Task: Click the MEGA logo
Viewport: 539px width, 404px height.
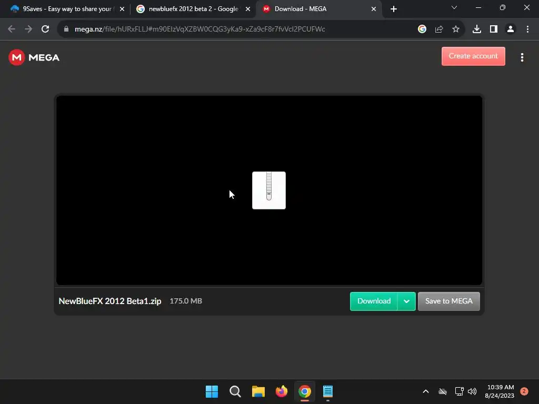Action: coord(34,57)
